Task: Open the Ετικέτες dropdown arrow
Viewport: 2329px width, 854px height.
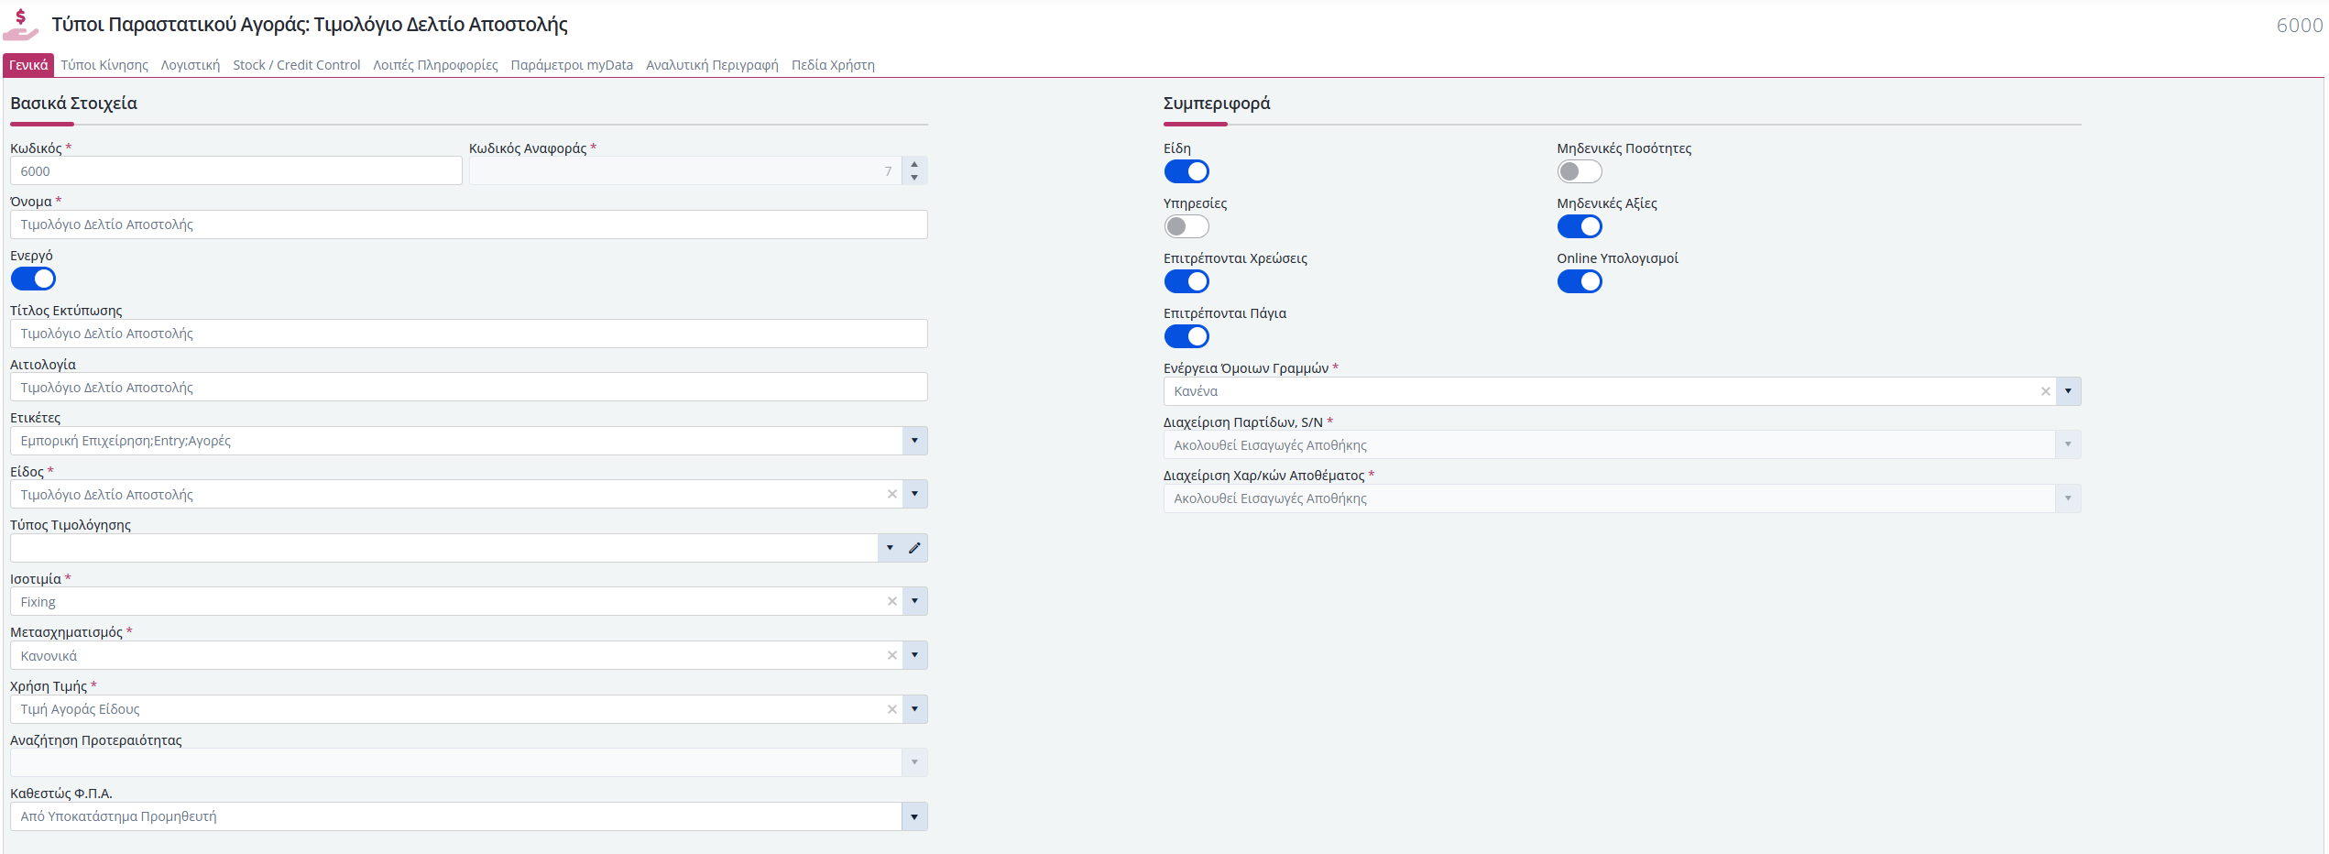Action: coord(914,441)
